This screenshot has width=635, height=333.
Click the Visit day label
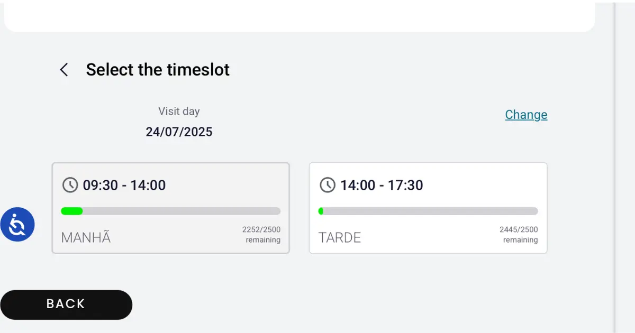point(179,112)
